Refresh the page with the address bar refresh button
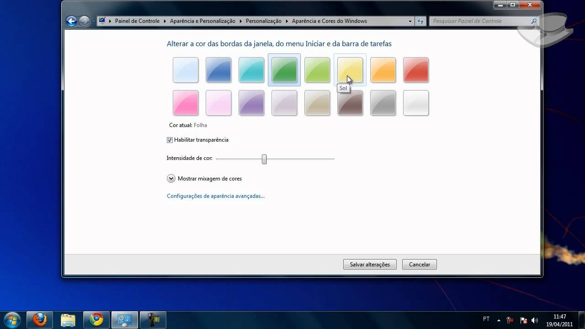The width and height of the screenshot is (585, 329). click(x=420, y=21)
